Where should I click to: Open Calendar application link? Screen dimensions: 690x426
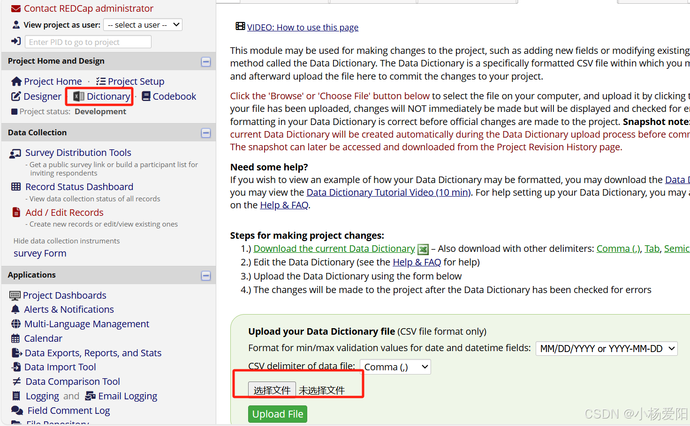click(x=43, y=338)
